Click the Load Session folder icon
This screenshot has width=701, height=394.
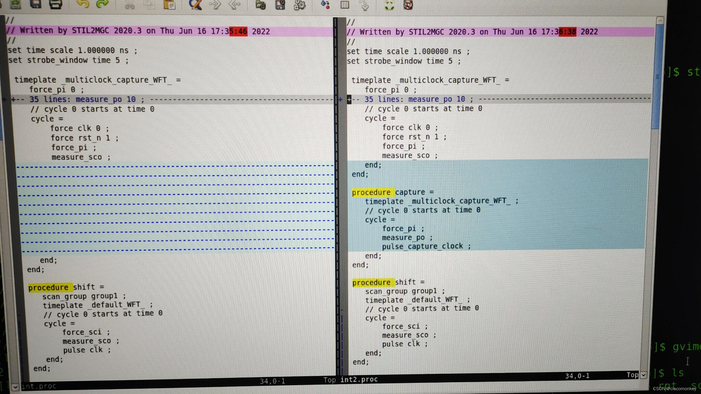pos(260,5)
